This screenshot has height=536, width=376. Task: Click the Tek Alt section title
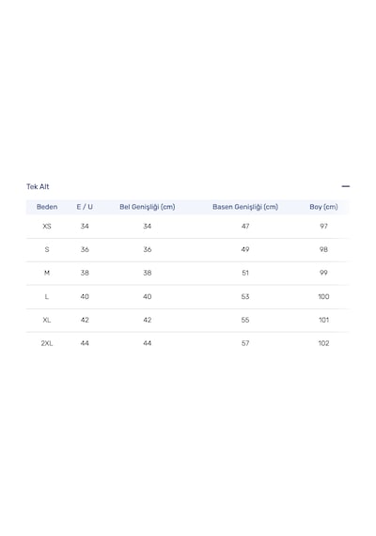[x=38, y=186]
